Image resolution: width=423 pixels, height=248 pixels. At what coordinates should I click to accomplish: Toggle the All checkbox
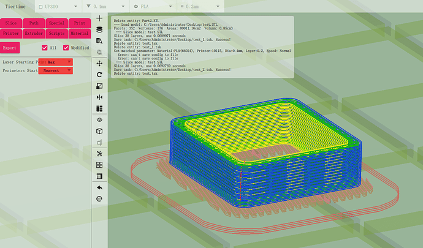pos(45,48)
